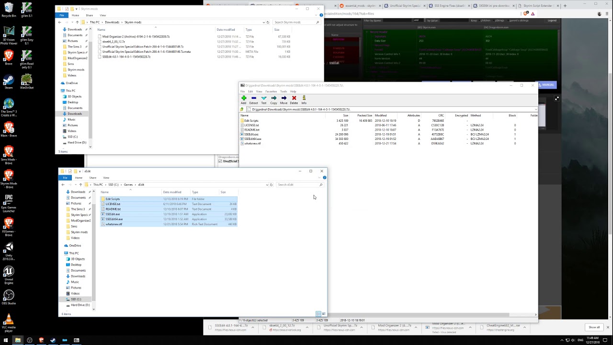Image resolution: width=613 pixels, height=345 pixels.
Task: Expand xEdit address bar history dropdown
Action: pos(267,184)
